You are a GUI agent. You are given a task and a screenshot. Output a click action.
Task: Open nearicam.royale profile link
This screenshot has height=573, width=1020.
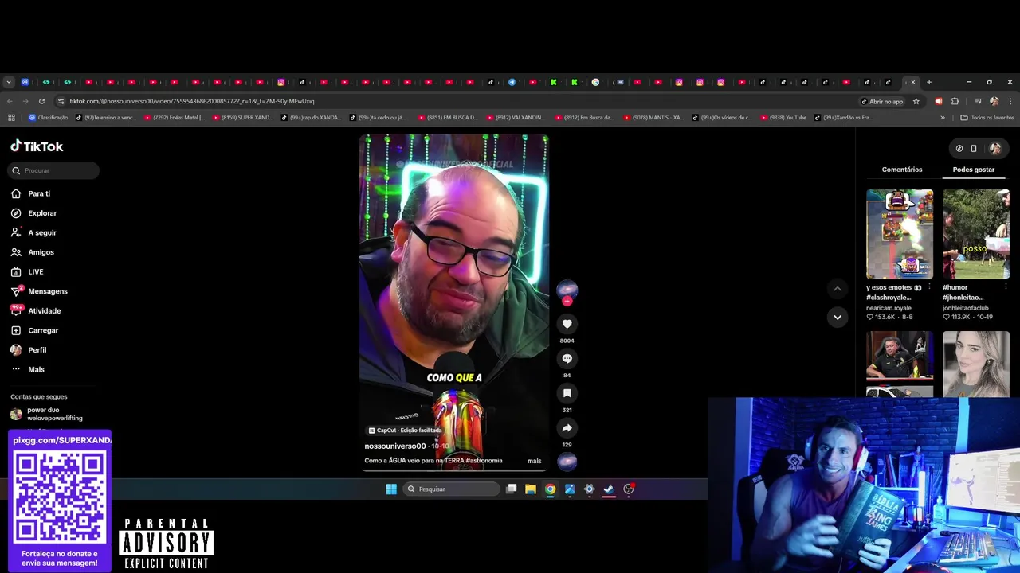coord(889,308)
